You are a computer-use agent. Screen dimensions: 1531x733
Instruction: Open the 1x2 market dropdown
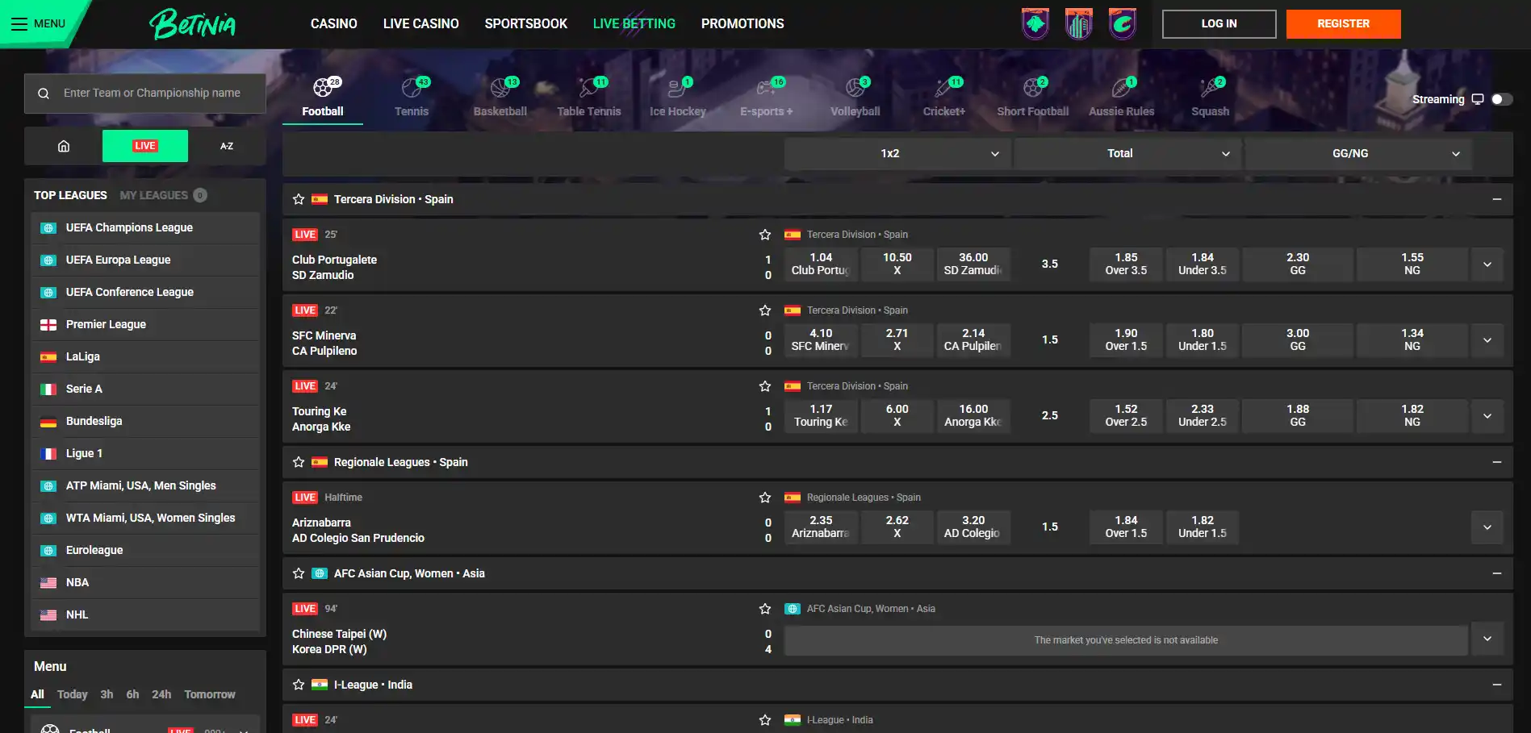(x=898, y=153)
